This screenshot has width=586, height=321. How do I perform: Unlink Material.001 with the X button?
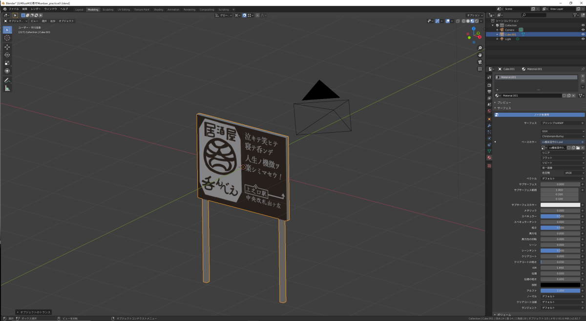click(x=574, y=96)
